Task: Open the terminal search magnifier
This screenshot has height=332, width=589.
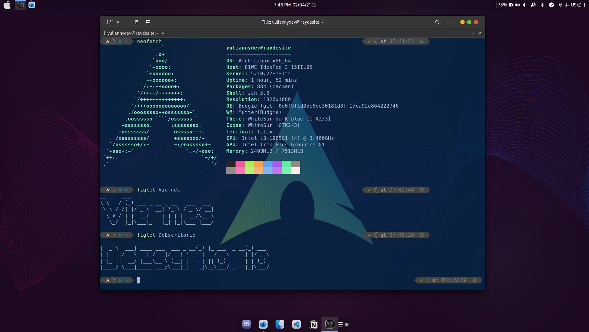Action: (x=437, y=22)
